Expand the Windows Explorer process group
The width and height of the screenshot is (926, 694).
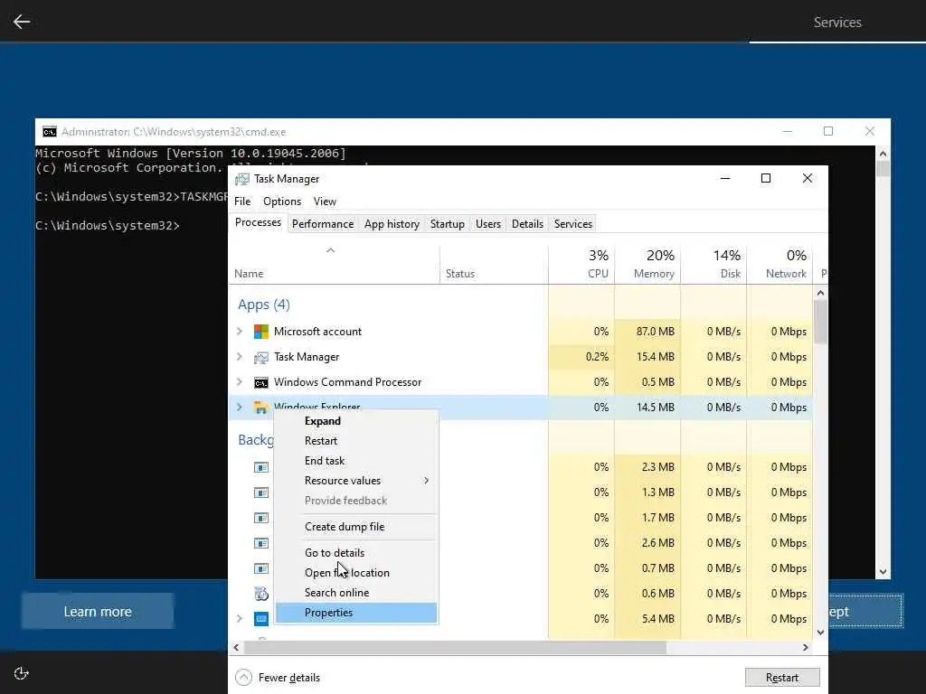(239, 408)
